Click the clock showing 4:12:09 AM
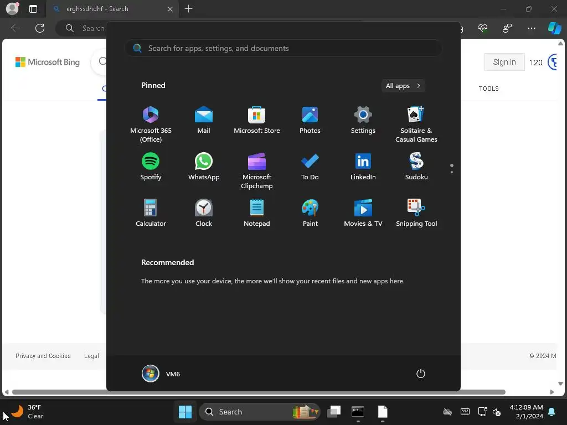Viewport: 567px width, 425px height. click(x=526, y=412)
